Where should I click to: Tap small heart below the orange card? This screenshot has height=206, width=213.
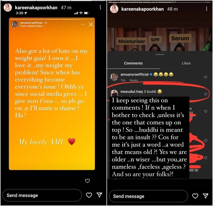[87, 181]
